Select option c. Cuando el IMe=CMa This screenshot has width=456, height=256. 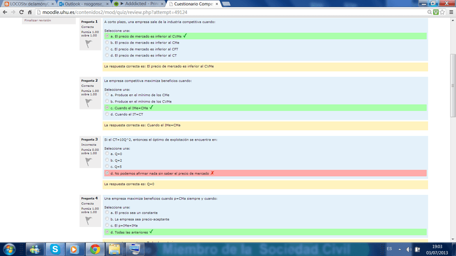[x=107, y=108]
